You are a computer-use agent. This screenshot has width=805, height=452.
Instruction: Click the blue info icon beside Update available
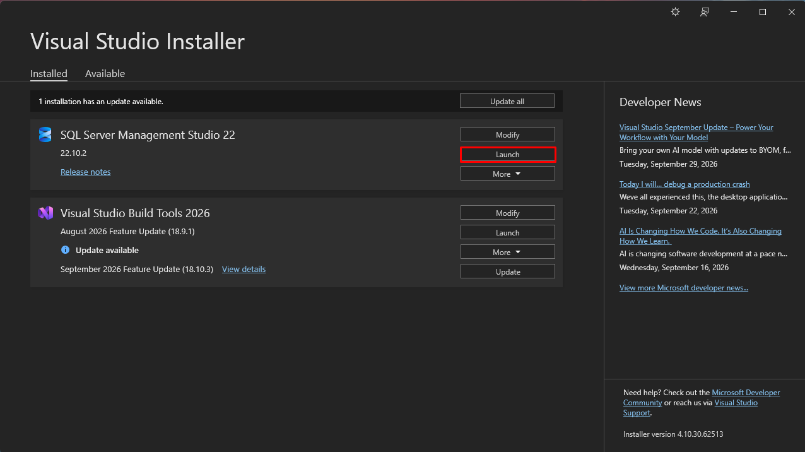click(65, 250)
